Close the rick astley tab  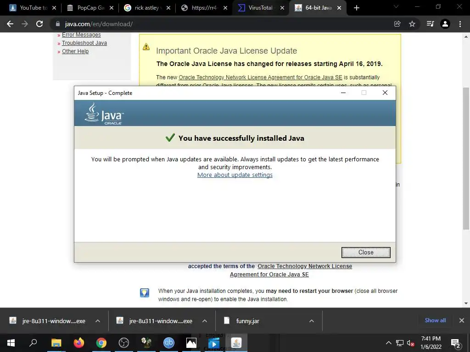point(168,8)
